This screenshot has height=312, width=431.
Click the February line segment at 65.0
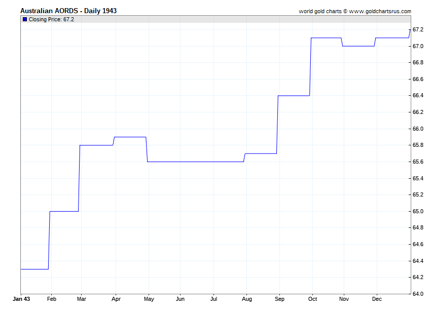(64, 212)
